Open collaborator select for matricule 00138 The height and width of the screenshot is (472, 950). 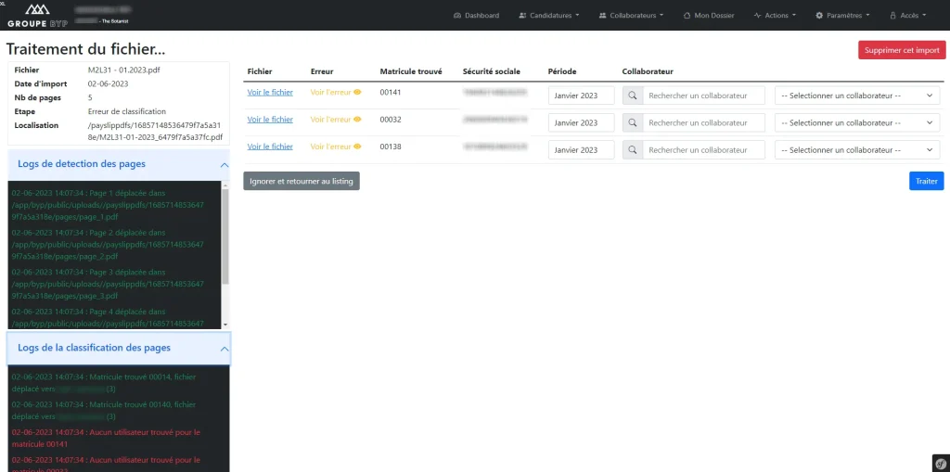coord(857,150)
